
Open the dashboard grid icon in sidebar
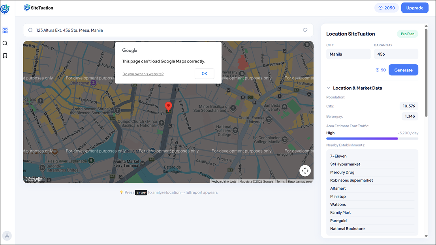[x=5, y=30]
